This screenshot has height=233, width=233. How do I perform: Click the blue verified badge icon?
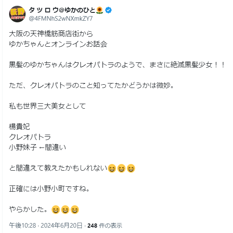click(x=108, y=10)
